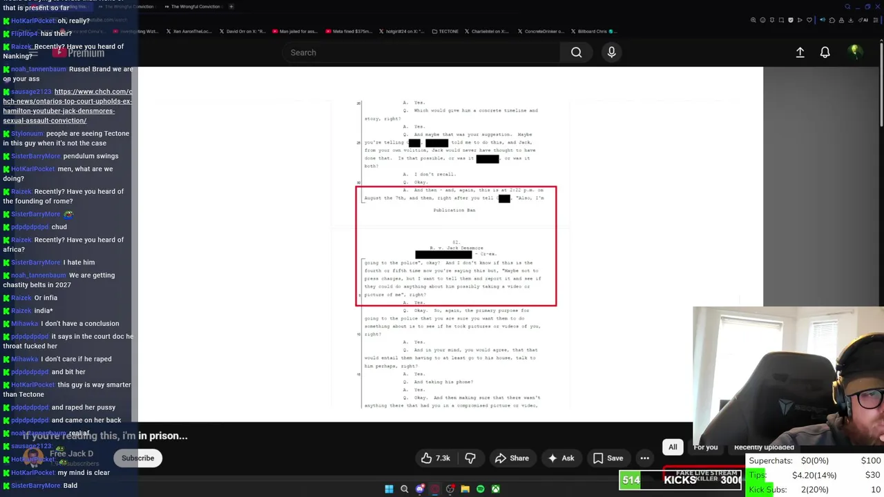Open the Man jailed for ass... bookmark
Image resolution: width=884 pixels, height=497 pixels.
pyautogui.click(x=295, y=31)
